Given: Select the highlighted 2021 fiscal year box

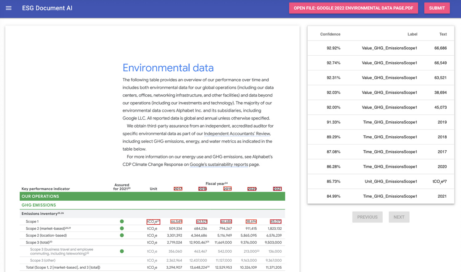Looking at the screenshot, I should (x=277, y=189).
